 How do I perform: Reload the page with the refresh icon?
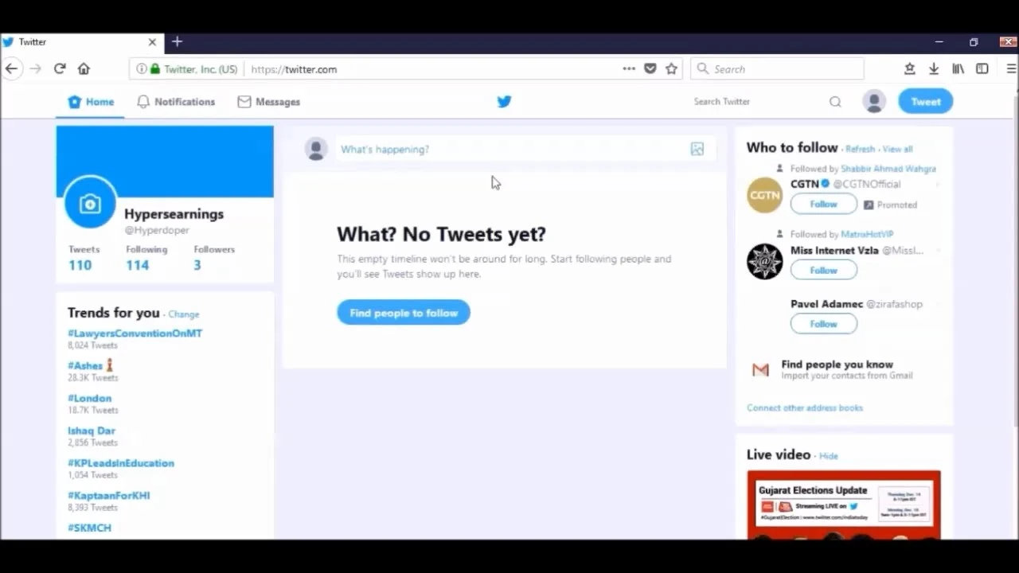click(60, 69)
